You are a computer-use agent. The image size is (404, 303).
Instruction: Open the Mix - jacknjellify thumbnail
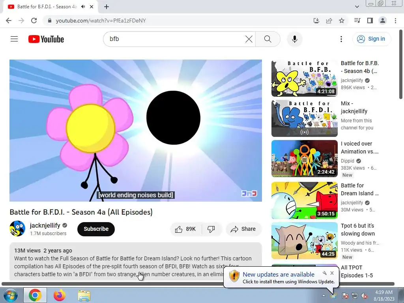304,118
